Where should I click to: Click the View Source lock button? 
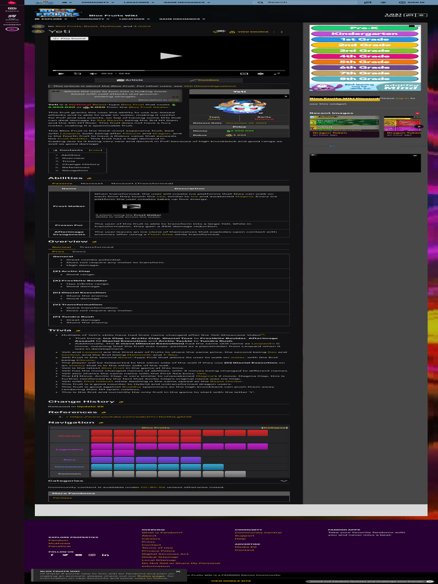(x=249, y=32)
